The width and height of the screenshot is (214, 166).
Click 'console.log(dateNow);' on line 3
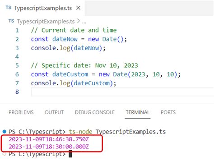pyautogui.click(x=68, y=48)
